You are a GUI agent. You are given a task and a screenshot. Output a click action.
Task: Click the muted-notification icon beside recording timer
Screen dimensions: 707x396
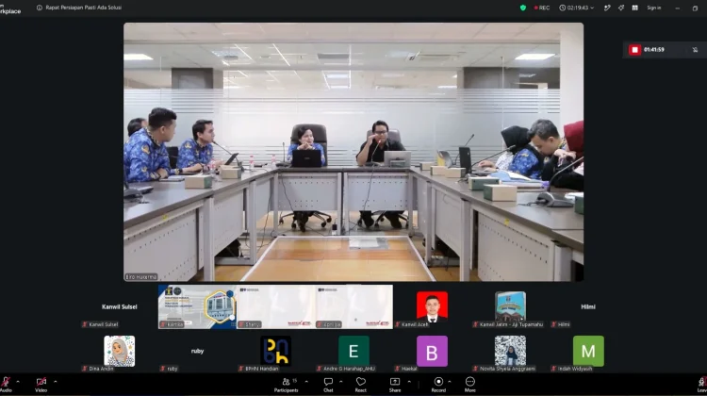click(695, 50)
